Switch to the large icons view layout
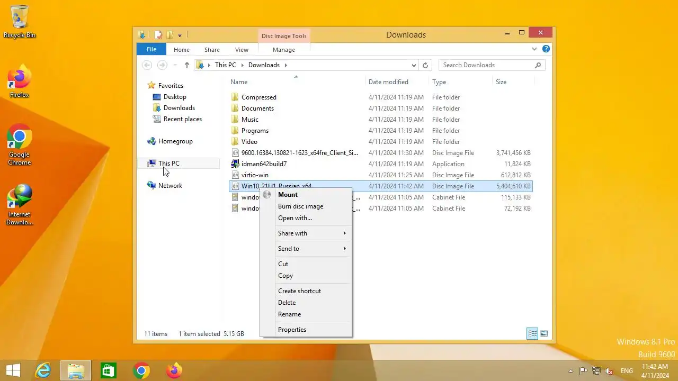Viewport: 678px width, 381px height. click(544, 334)
